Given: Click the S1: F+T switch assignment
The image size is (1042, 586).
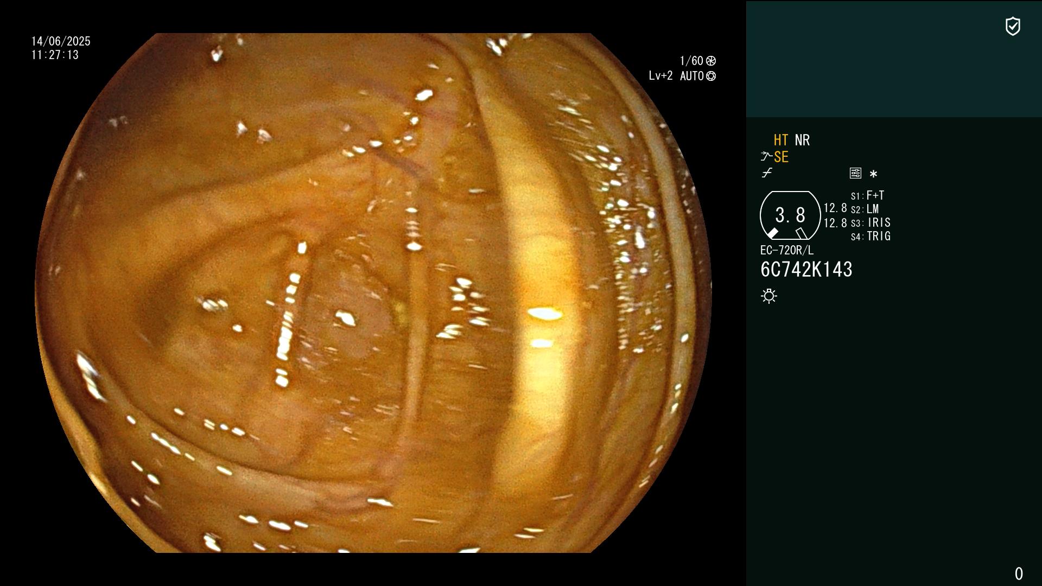Looking at the screenshot, I should tap(867, 195).
